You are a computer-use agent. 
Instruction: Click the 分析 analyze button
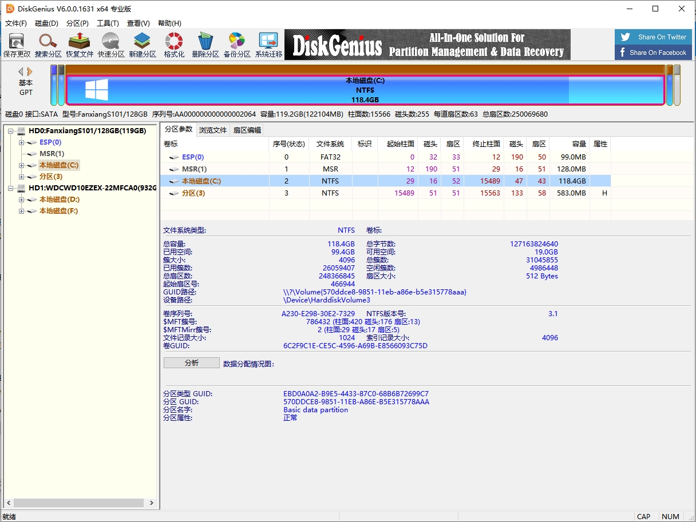(x=191, y=363)
